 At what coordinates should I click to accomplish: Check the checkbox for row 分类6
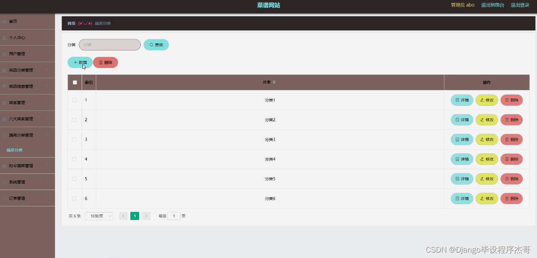coord(75,198)
